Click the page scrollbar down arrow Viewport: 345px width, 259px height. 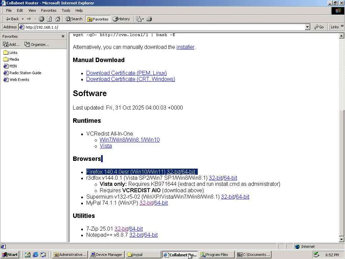pyautogui.click(x=341, y=239)
